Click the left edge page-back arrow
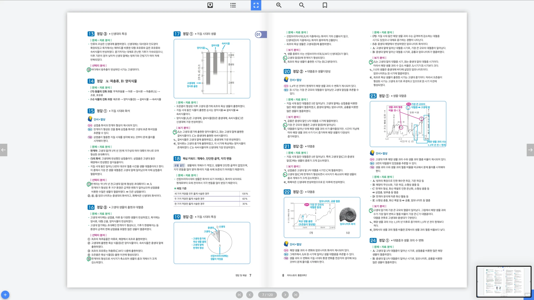This screenshot has height=300, width=534. pos(3,150)
